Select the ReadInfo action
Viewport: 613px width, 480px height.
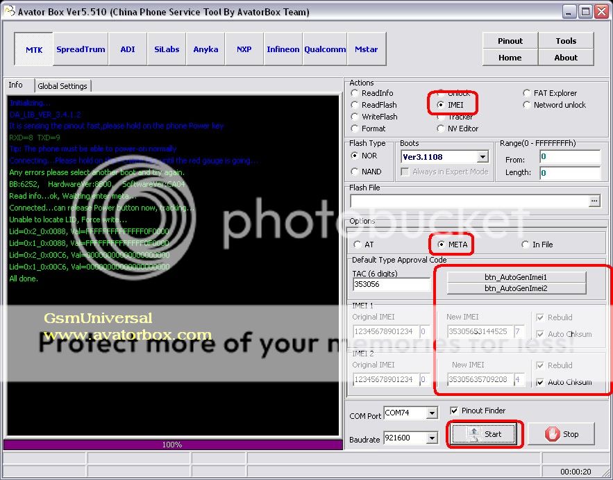point(373,93)
